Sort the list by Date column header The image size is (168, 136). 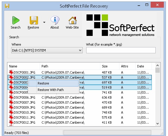point(144,66)
